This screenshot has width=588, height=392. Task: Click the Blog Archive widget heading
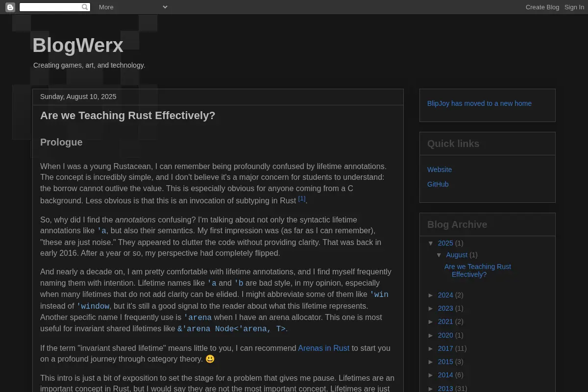coord(457,224)
